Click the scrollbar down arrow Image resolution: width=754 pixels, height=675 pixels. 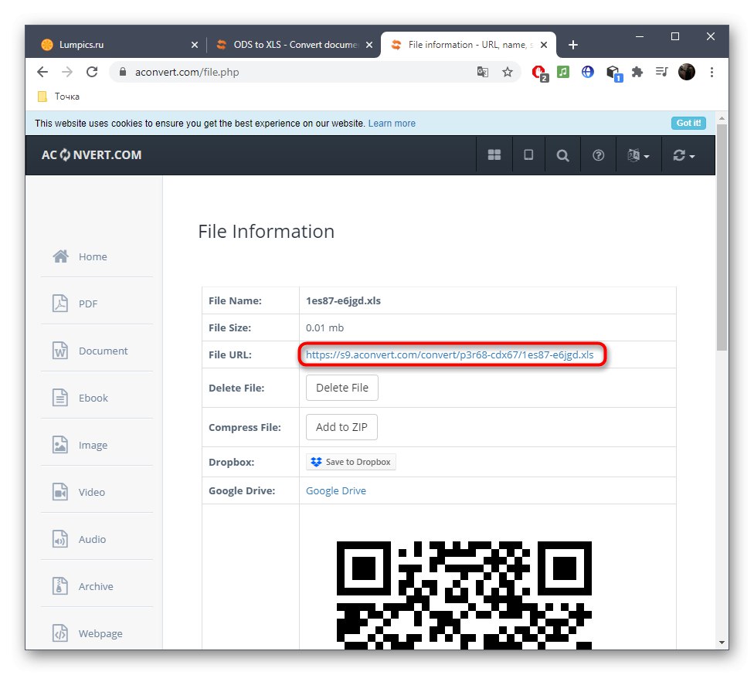pos(722,643)
